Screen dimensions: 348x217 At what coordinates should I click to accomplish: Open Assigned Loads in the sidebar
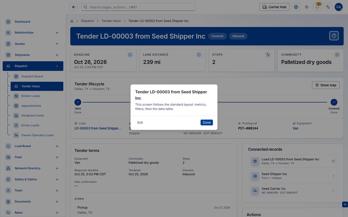[x=37, y=116]
